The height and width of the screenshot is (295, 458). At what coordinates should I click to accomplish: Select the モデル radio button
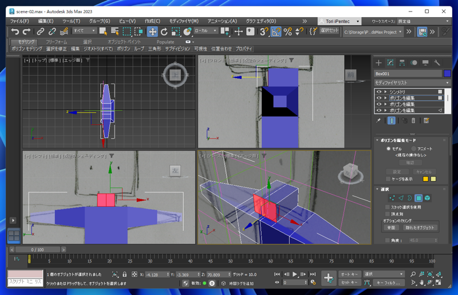pos(389,149)
